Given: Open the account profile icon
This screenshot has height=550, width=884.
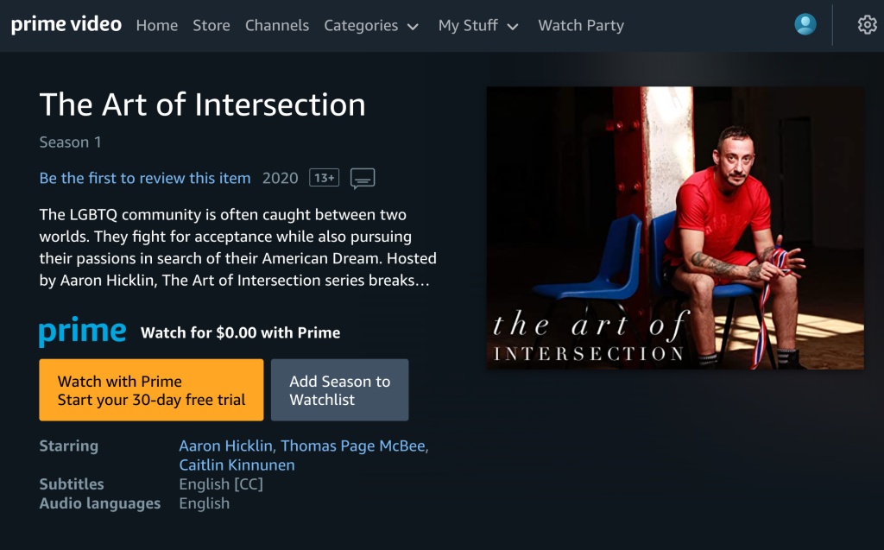Looking at the screenshot, I should pos(805,24).
